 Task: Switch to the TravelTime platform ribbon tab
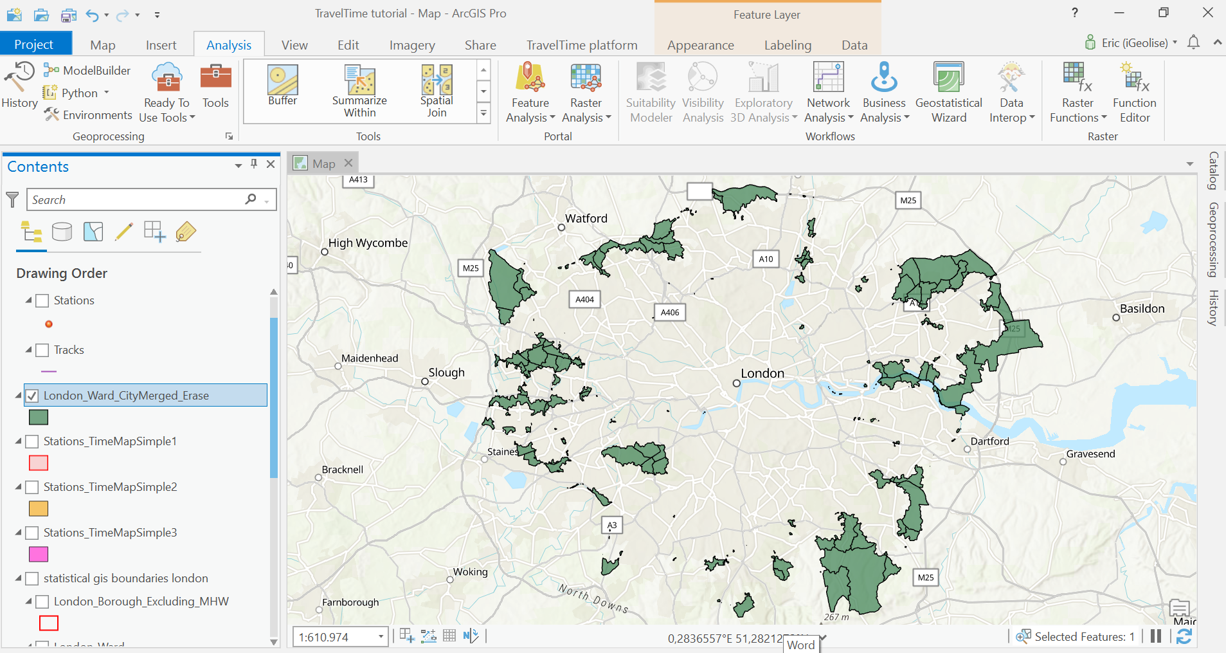(x=581, y=44)
